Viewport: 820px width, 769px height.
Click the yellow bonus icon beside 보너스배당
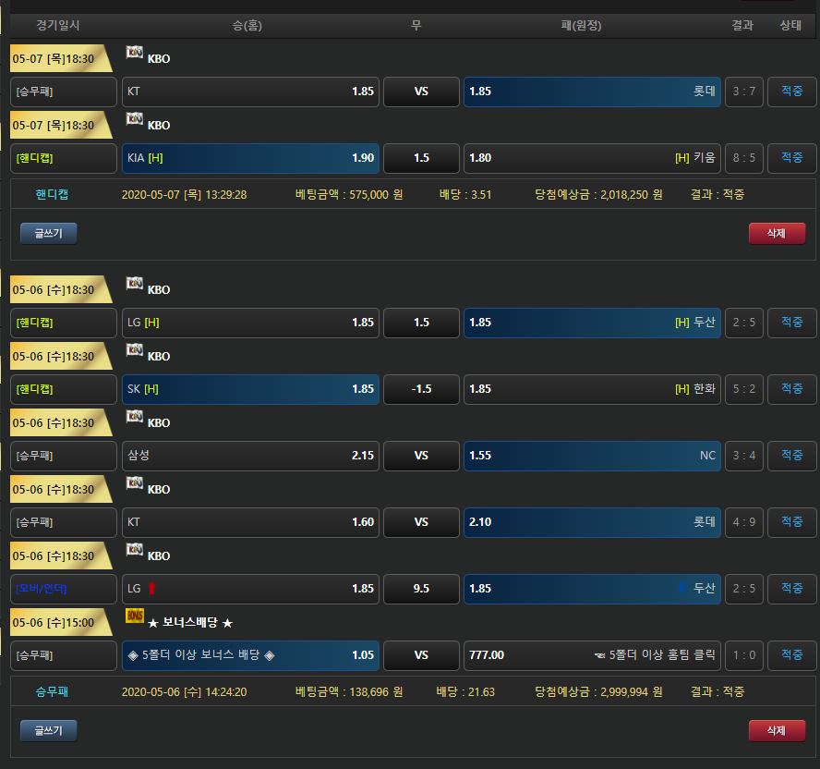tap(135, 616)
